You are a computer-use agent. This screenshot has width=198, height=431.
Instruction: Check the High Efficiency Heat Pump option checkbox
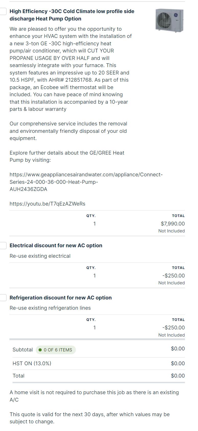click(x=3, y=12)
